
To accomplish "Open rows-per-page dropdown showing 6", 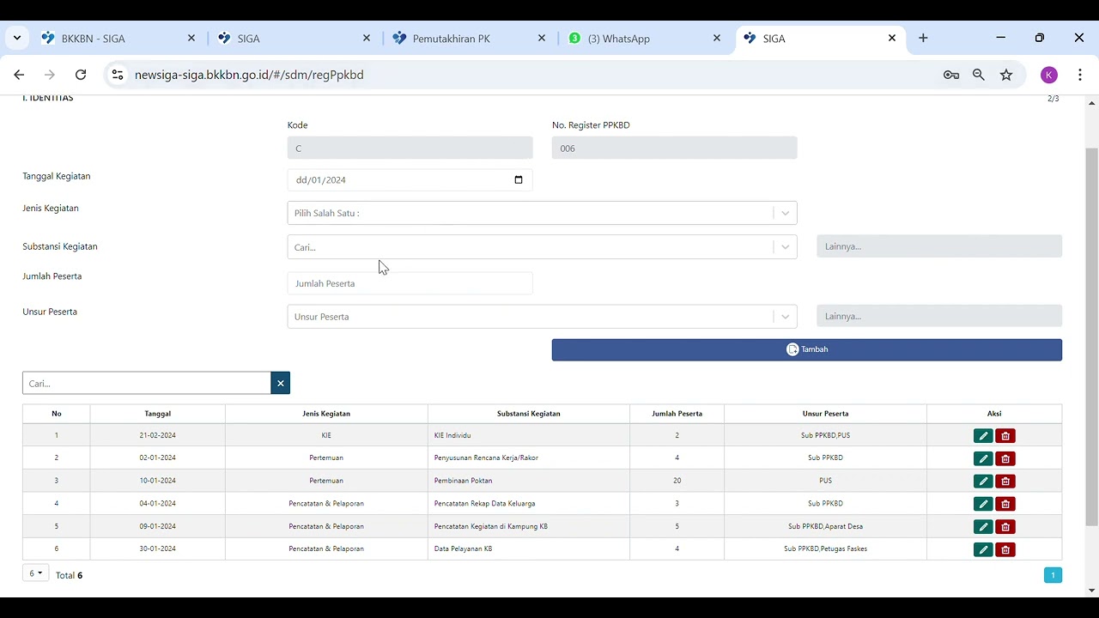I will point(35,573).
